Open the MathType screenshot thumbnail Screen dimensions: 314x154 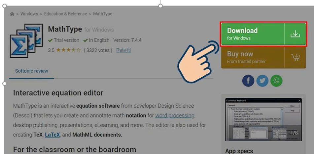click(262, 119)
